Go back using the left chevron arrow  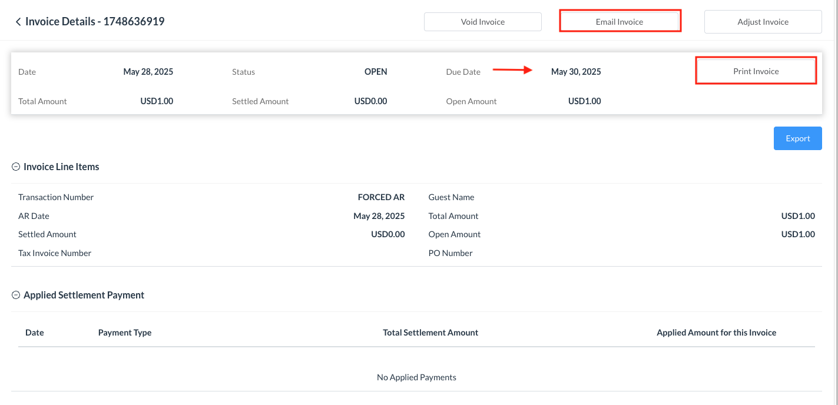pyautogui.click(x=18, y=22)
